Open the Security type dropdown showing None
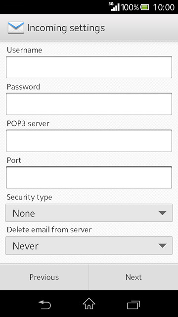The height and width of the screenshot is (317, 178). (x=89, y=213)
